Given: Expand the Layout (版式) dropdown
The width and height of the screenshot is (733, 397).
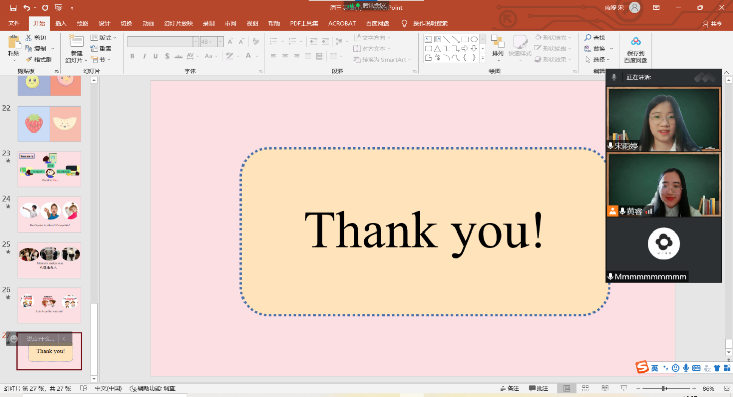Looking at the screenshot, I should [103, 38].
